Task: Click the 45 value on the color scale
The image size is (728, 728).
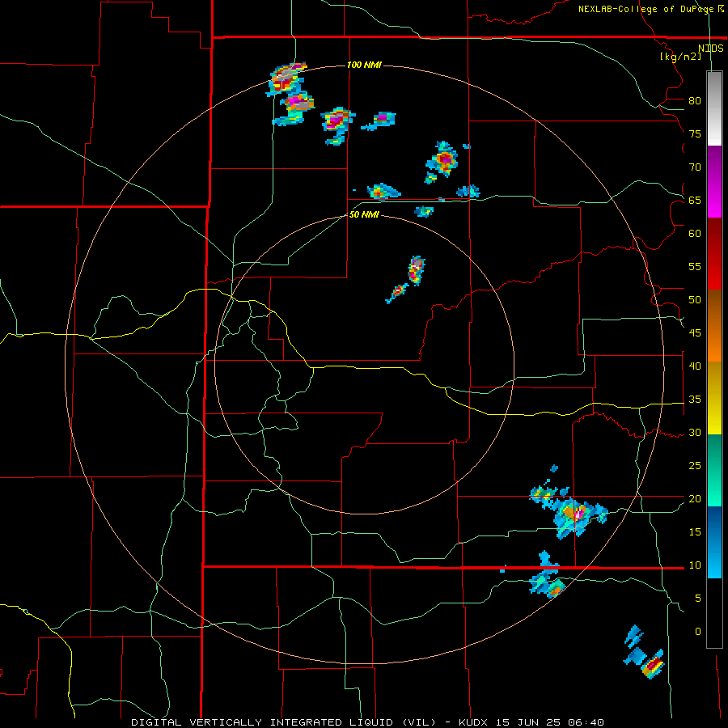Action: coord(695,333)
